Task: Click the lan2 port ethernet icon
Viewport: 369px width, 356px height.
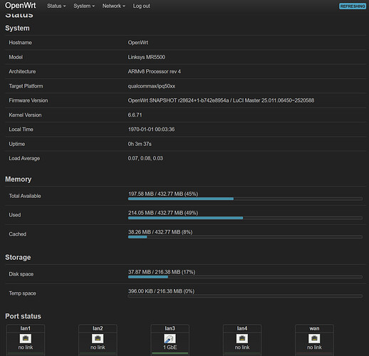Action: point(98,338)
